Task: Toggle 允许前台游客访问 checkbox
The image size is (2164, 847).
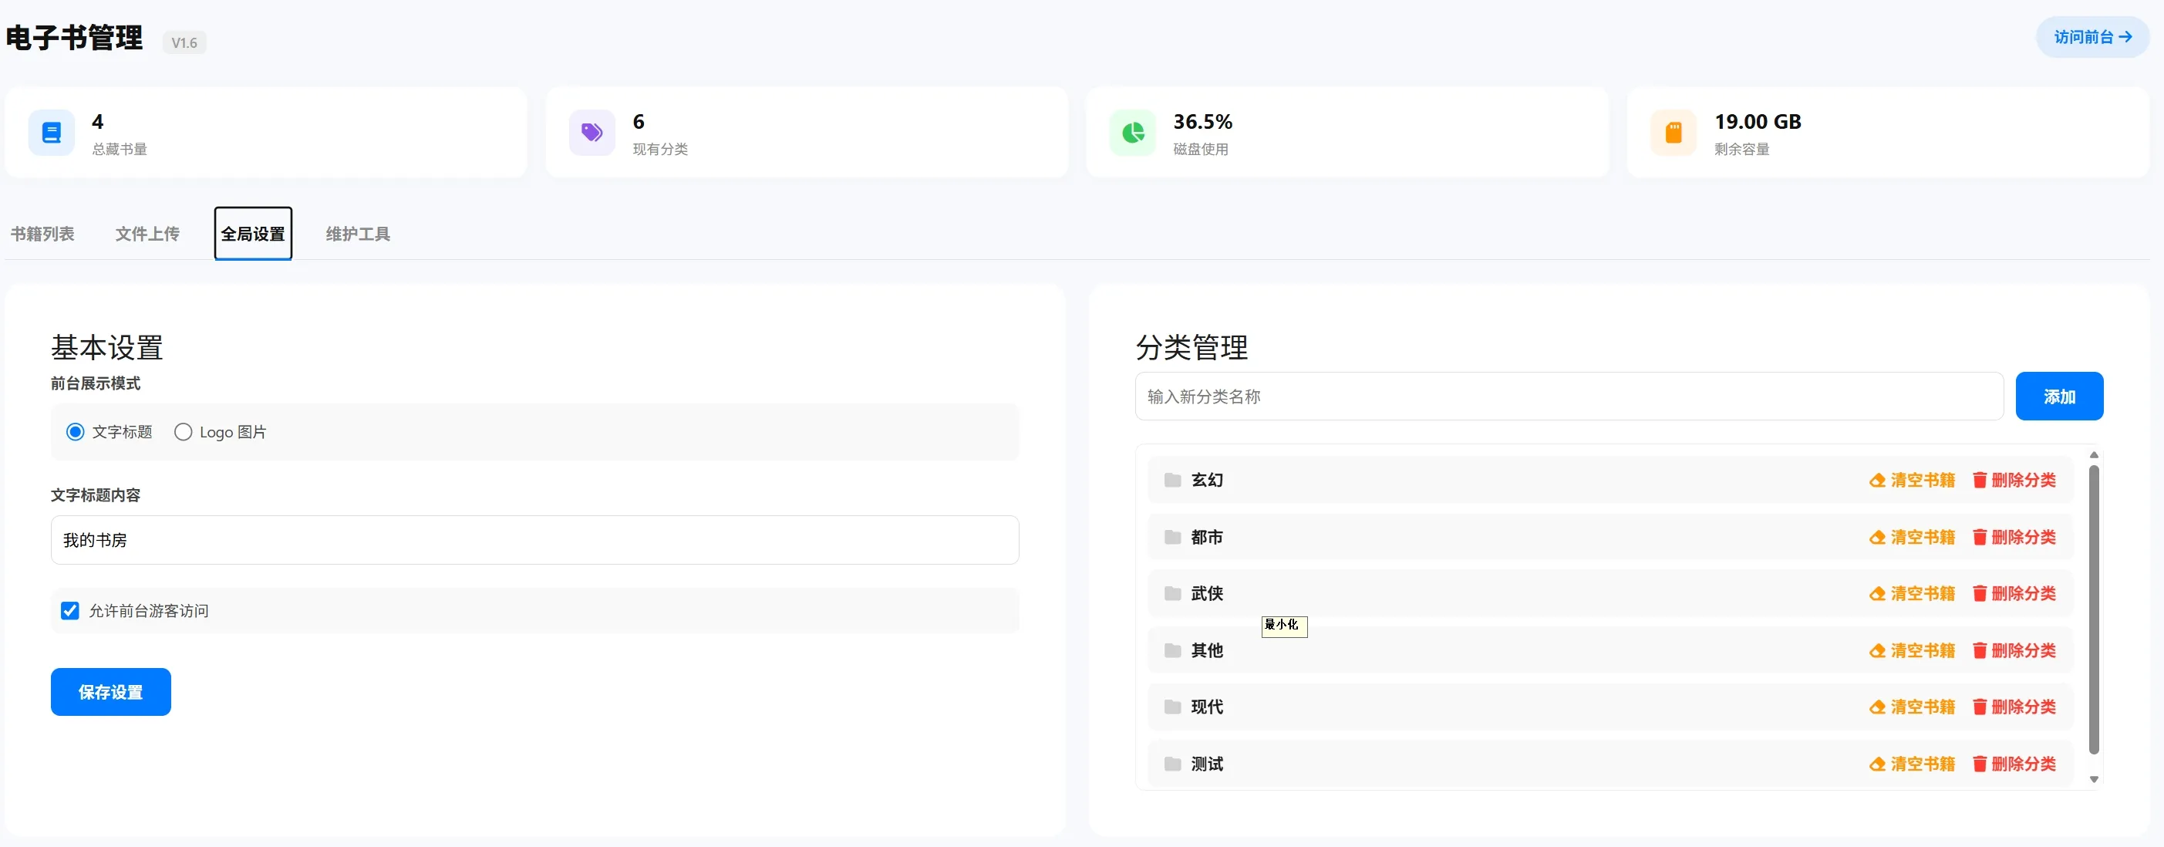Action: pos(69,611)
